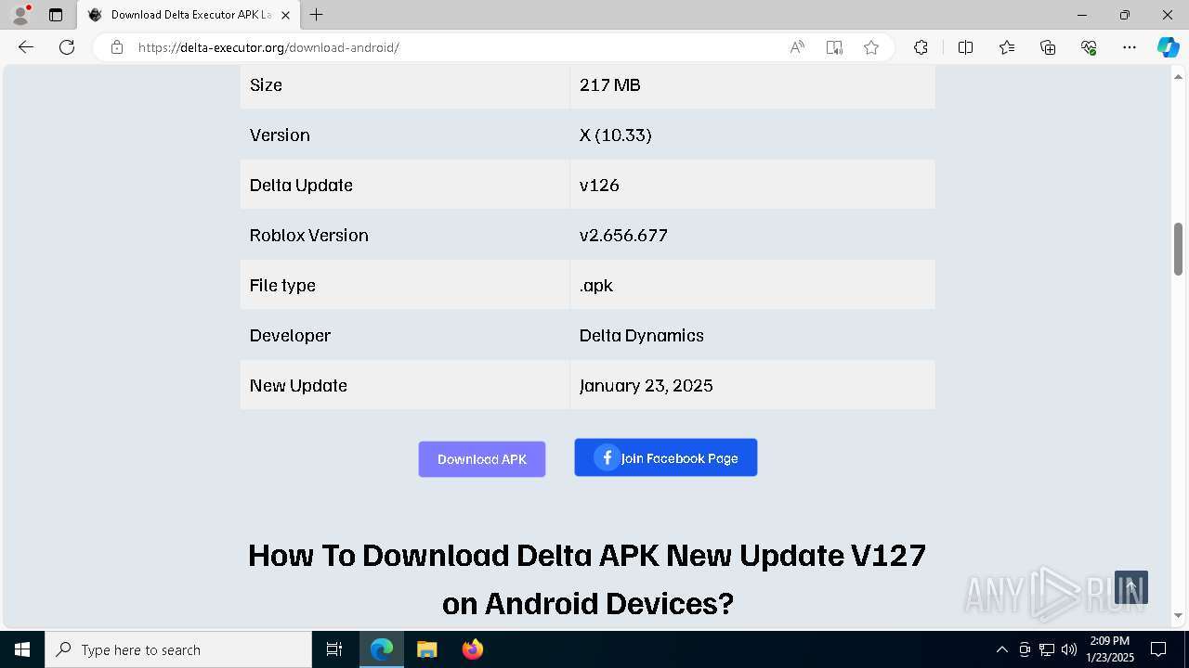Open Browser essentials heart icon
Screen dimensions: 1189x668
[x=1089, y=47]
